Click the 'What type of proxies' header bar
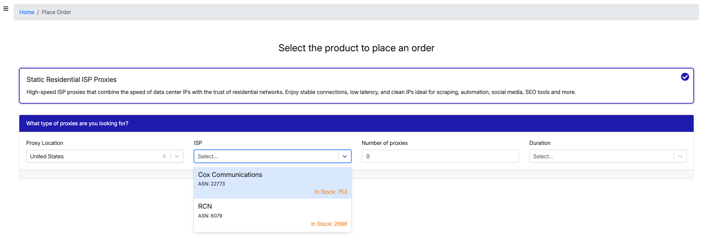The image size is (703, 252). click(356, 123)
